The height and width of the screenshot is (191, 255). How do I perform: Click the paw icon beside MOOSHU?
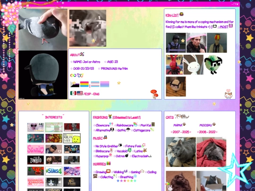click(214, 125)
